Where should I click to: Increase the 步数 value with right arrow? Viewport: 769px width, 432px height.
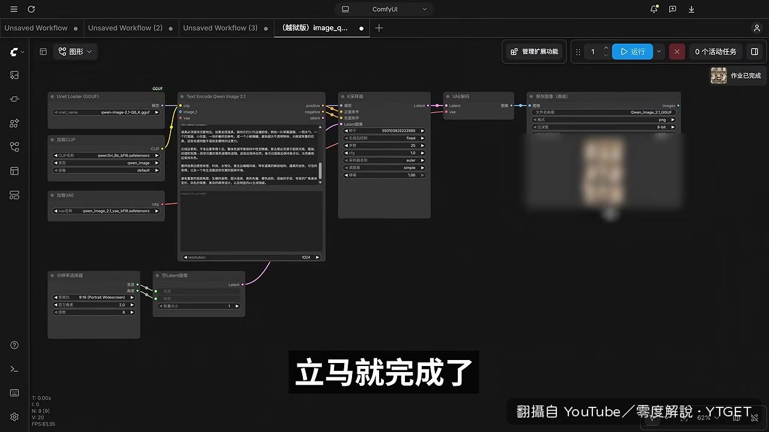click(x=422, y=145)
